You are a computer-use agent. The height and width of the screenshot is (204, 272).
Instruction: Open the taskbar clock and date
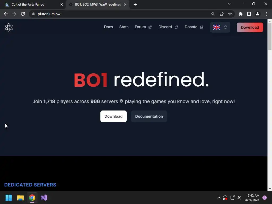252,198
